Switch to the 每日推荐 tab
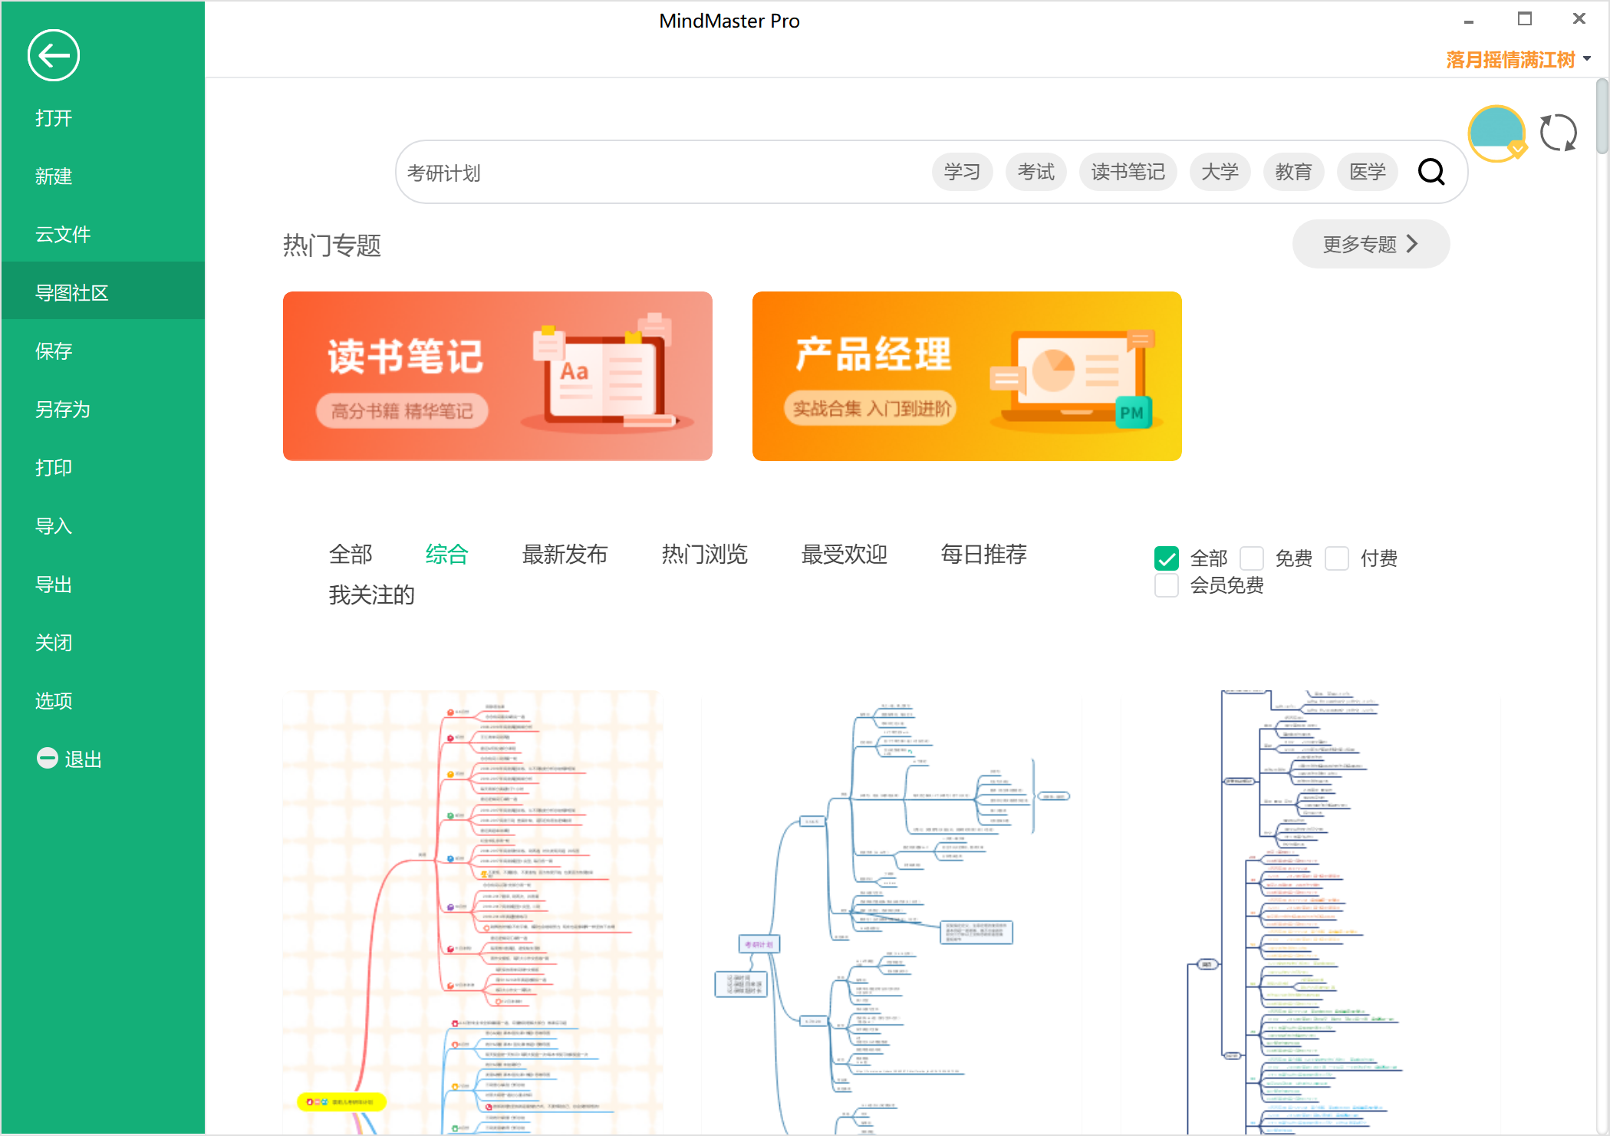 [x=983, y=554]
